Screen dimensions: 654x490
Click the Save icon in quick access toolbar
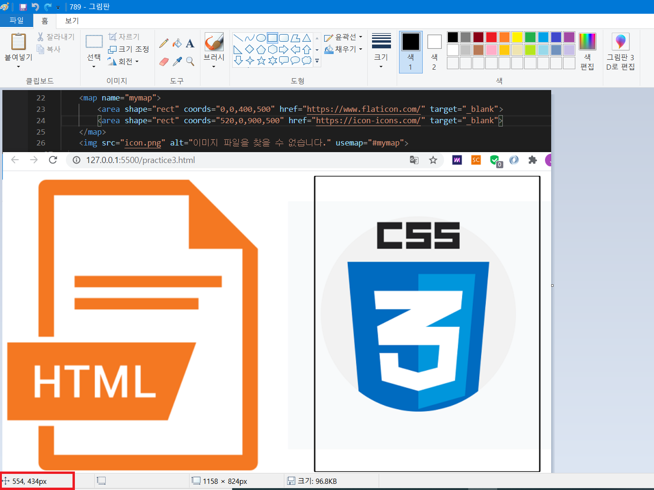[x=23, y=7]
